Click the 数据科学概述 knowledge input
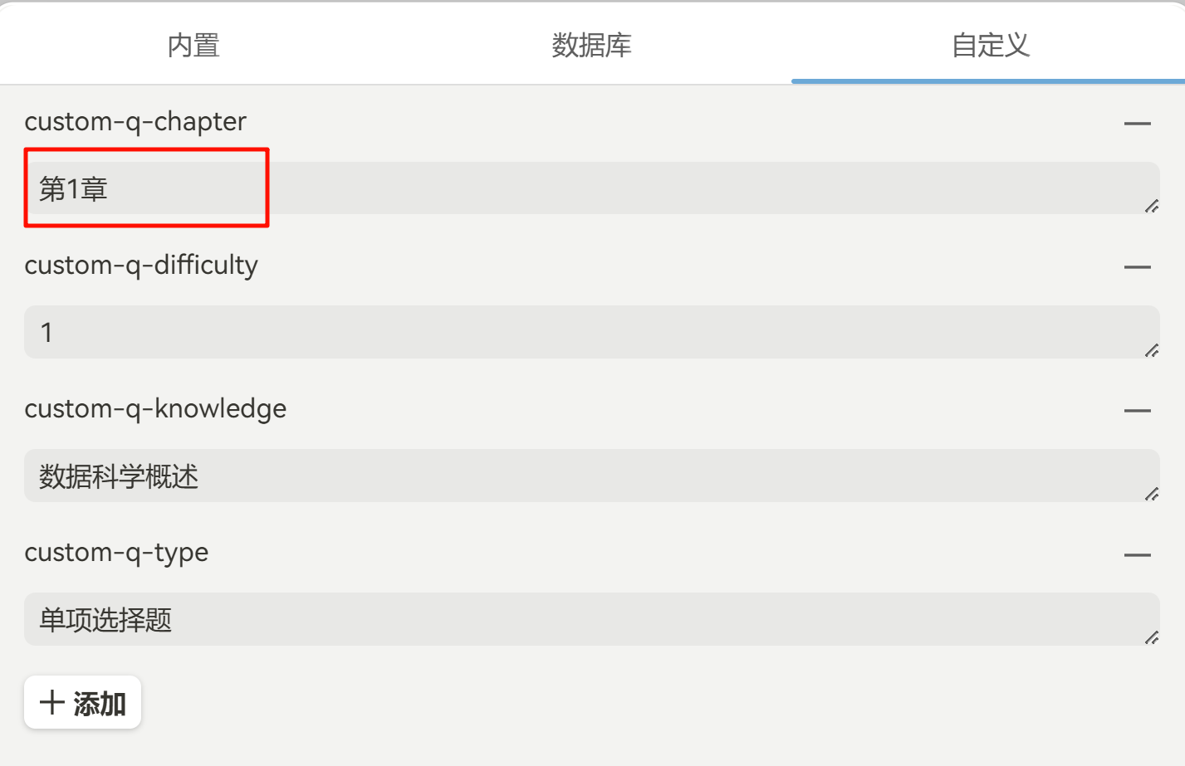Viewport: 1185px width, 766px height. (581, 476)
